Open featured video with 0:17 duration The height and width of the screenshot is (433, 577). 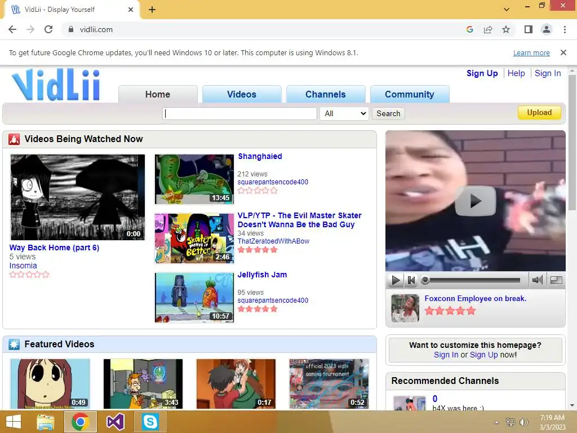pos(236,383)
